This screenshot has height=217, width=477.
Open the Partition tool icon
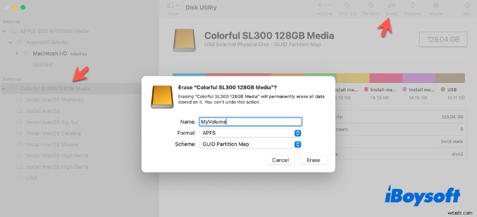coord(370,5)
